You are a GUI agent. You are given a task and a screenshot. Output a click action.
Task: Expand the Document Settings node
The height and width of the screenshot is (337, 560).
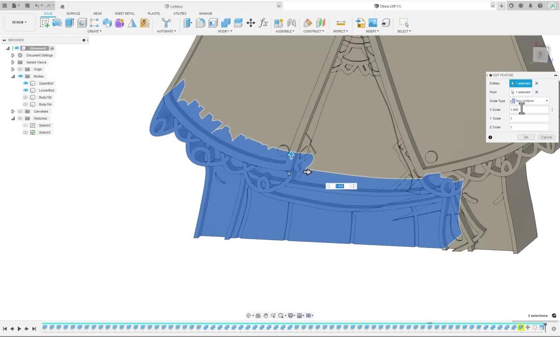[x=13, y=55]
